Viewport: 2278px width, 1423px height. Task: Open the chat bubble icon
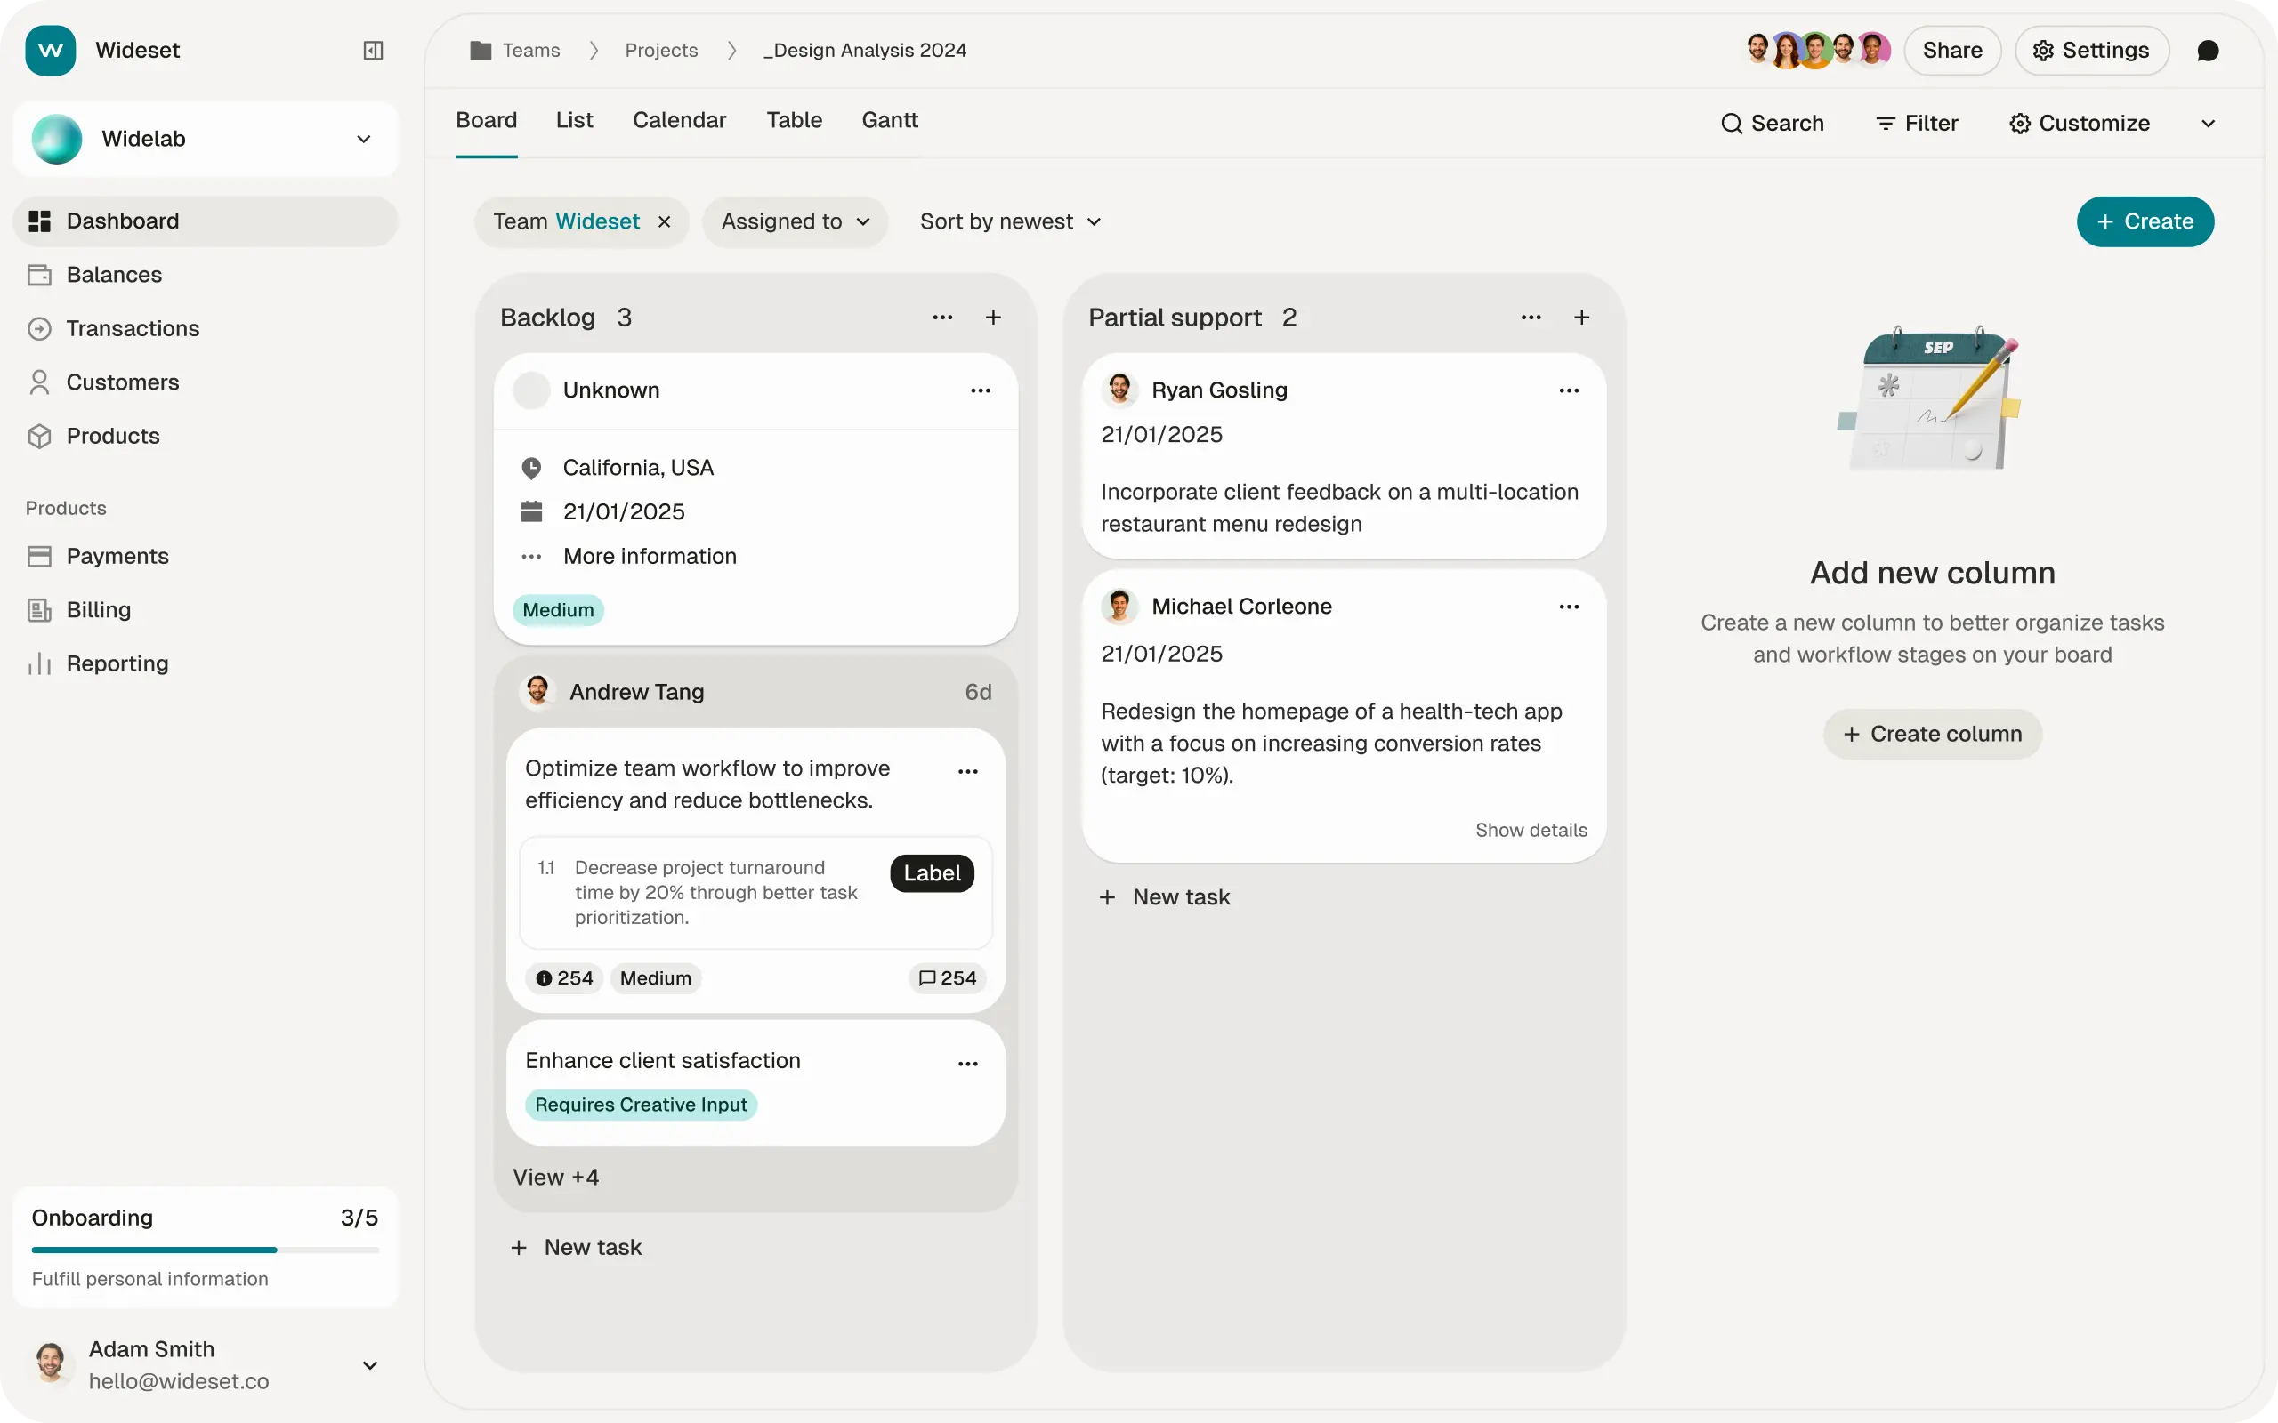pos(2208,50)
